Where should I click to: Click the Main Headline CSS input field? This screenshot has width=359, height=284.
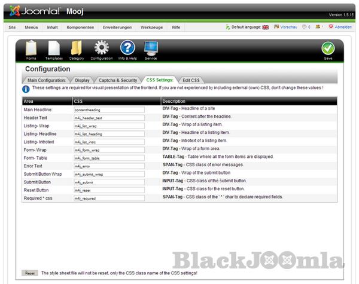pyautogui.click(x=109, y=110)
